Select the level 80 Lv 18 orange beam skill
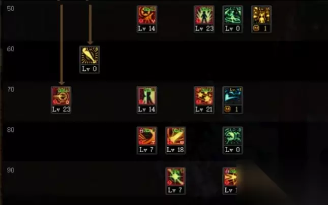 tap(175, 136)
